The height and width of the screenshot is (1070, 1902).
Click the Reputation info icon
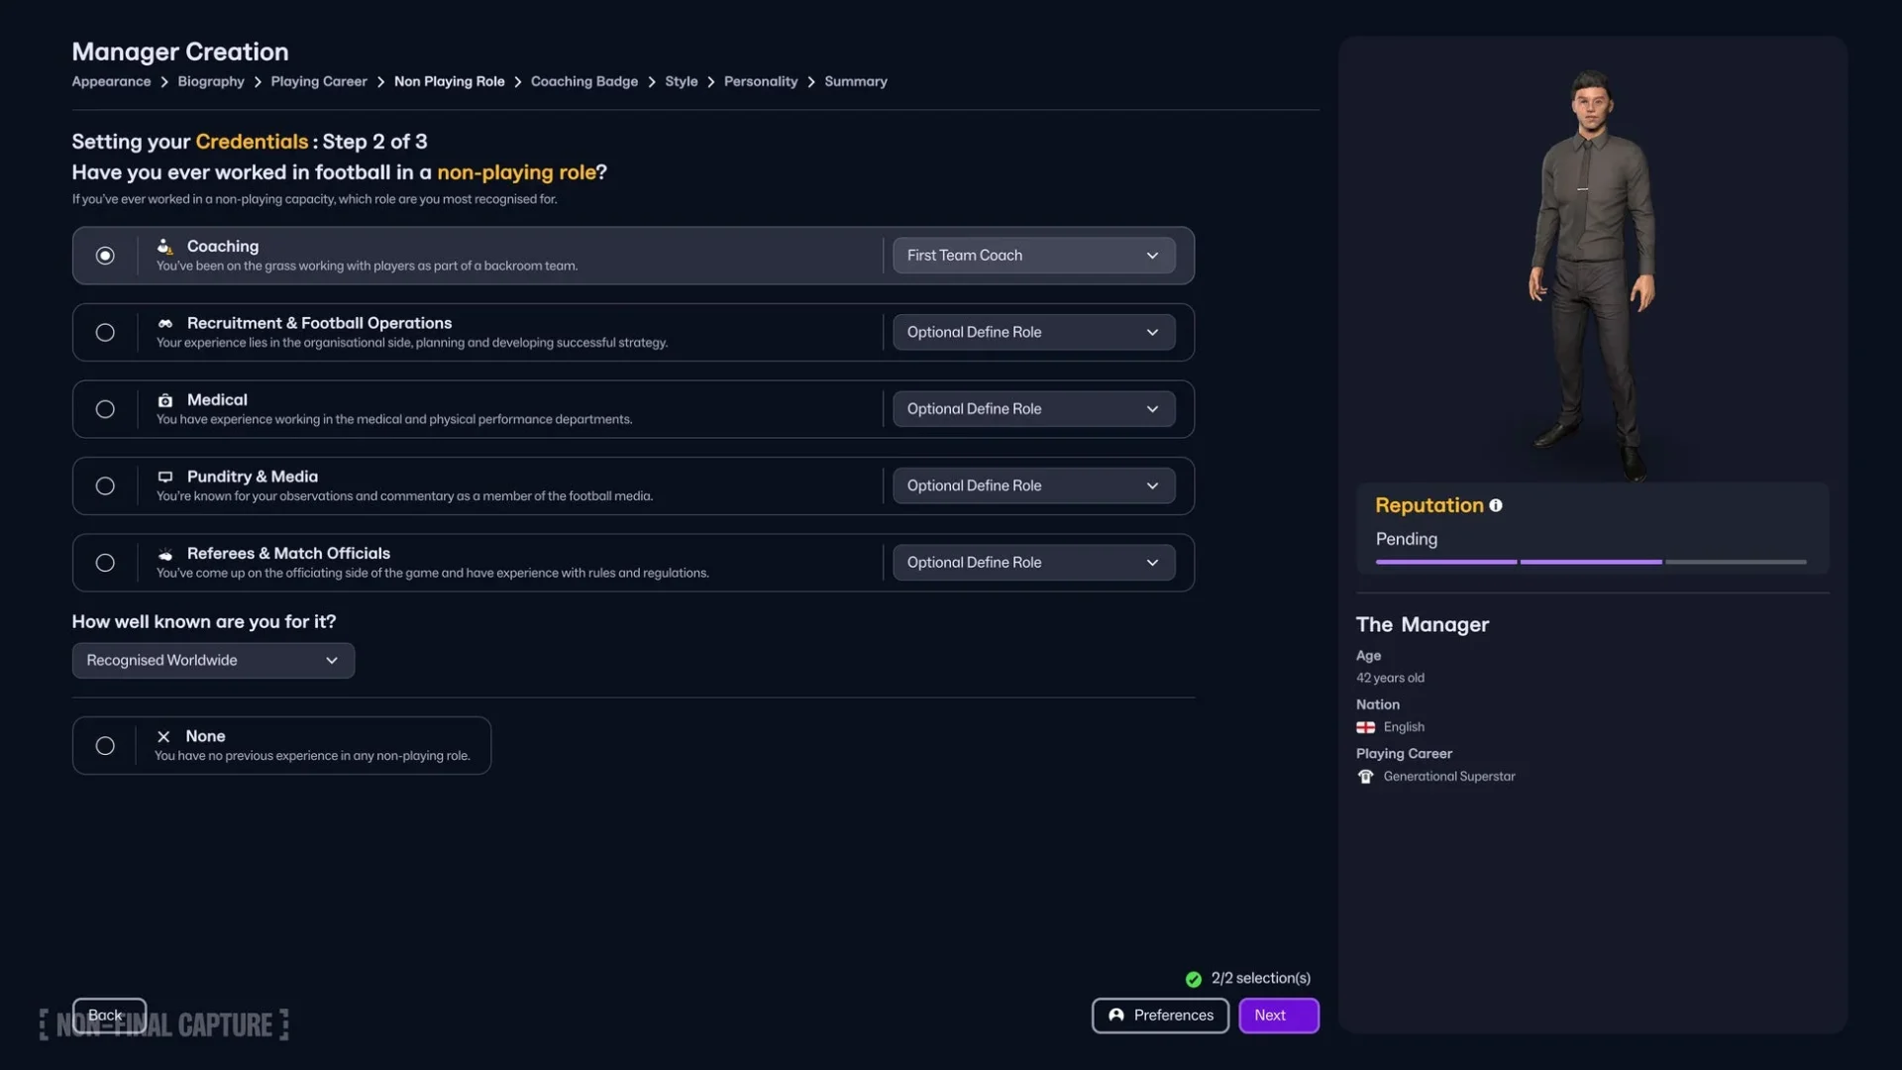(x=1496, y=505)
